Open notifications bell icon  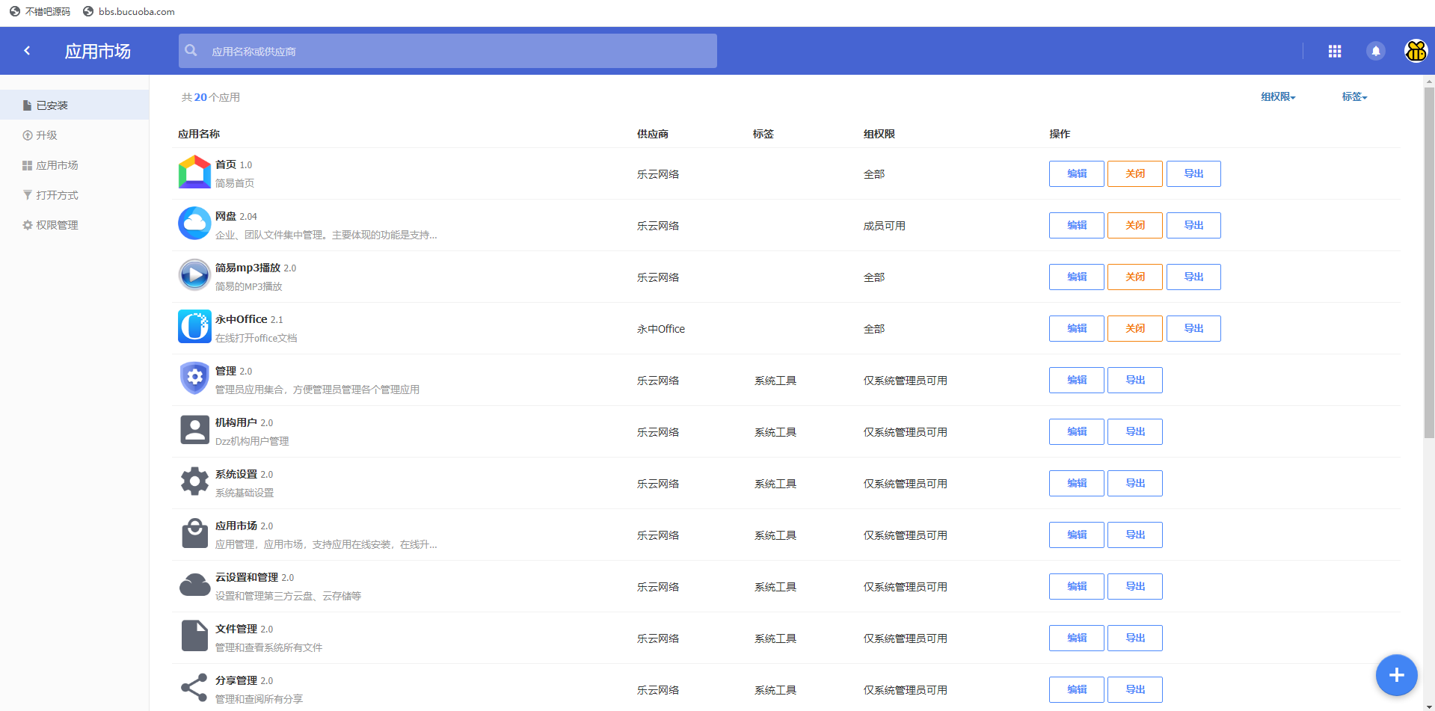[1375, 51]
